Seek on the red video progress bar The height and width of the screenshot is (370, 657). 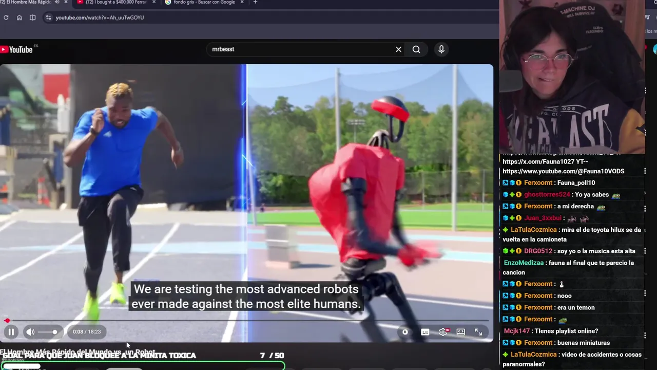[247, 321]
